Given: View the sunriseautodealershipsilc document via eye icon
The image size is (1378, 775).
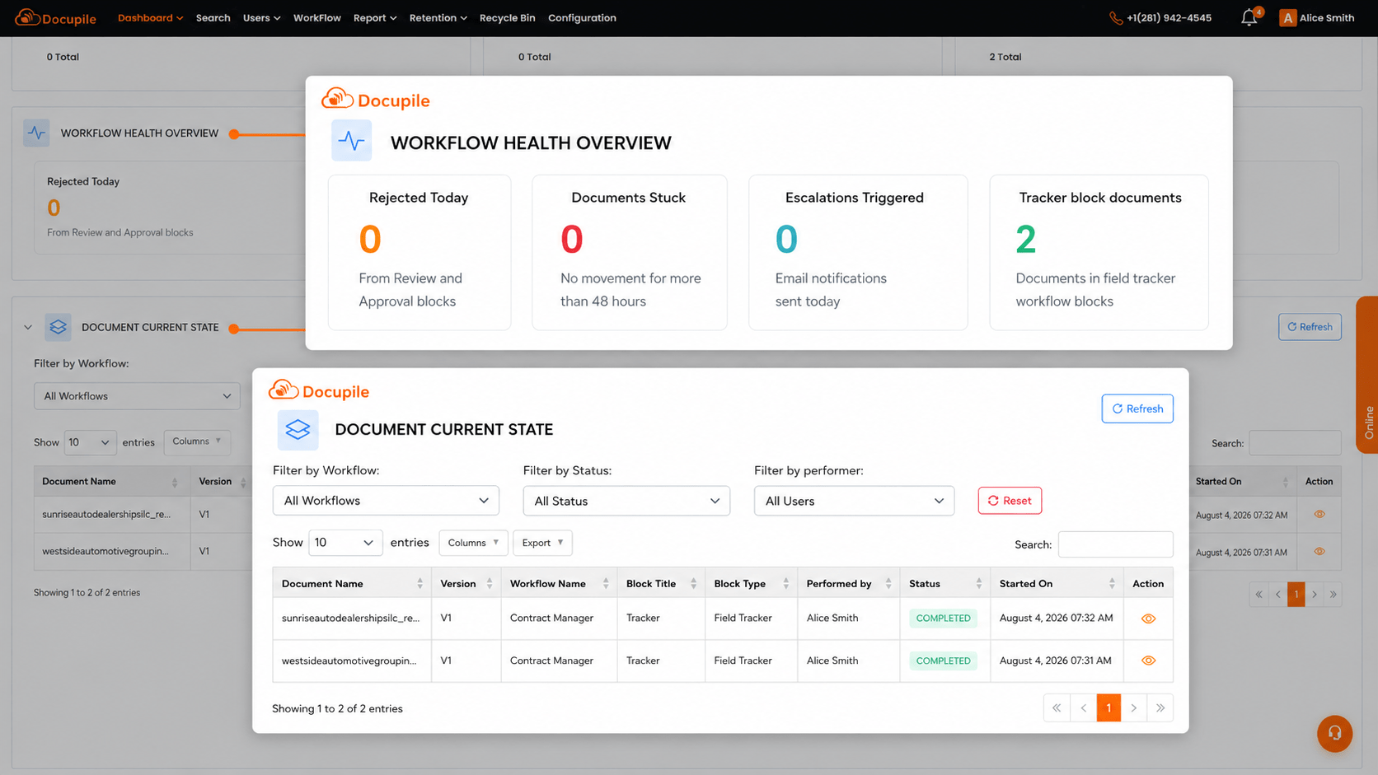Looking at the screenshot, I should point(1148,619).
